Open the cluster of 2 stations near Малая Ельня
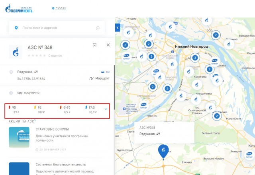Image resolution: width=255 pixels, height=175 pixels. pos(217,116)
